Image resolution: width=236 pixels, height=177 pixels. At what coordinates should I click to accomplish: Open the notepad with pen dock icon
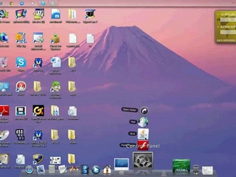pos(62,169)
